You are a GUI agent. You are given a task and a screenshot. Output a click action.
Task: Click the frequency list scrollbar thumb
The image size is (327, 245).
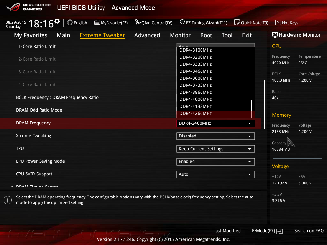[252, 109]
